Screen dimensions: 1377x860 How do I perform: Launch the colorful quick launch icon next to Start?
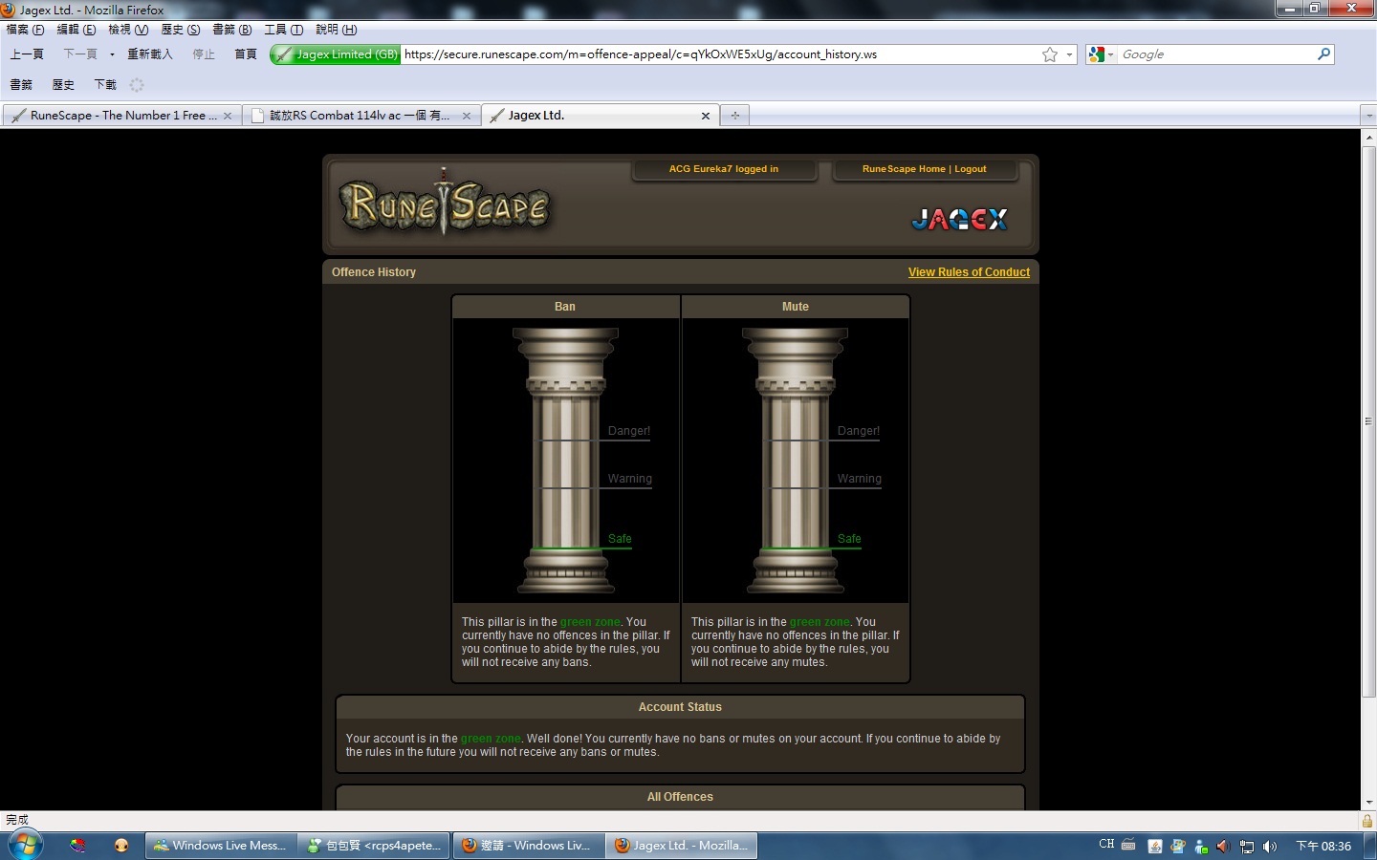(78, 846)
